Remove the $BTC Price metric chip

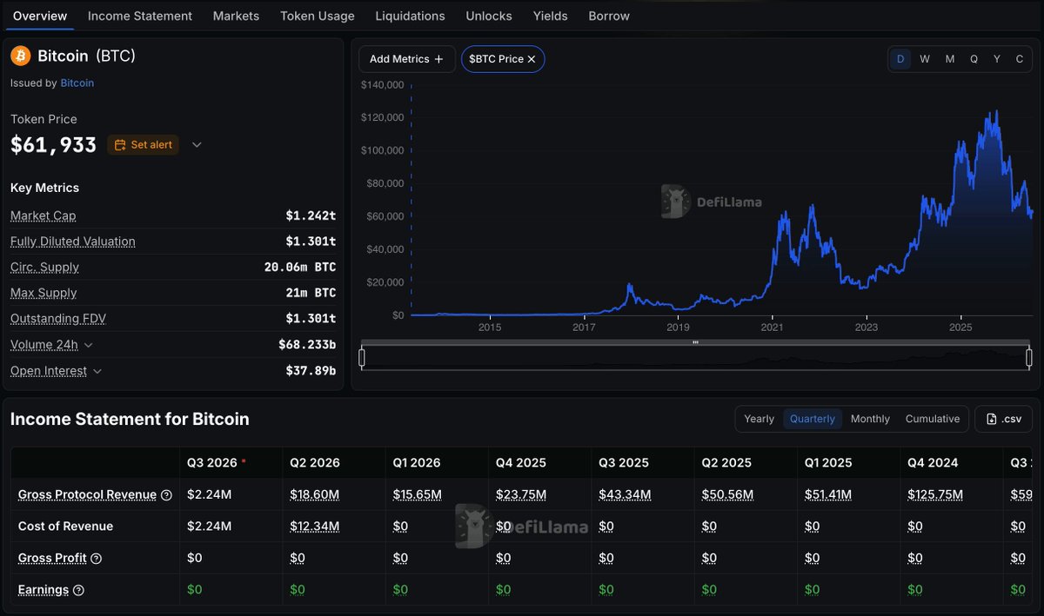532,59
